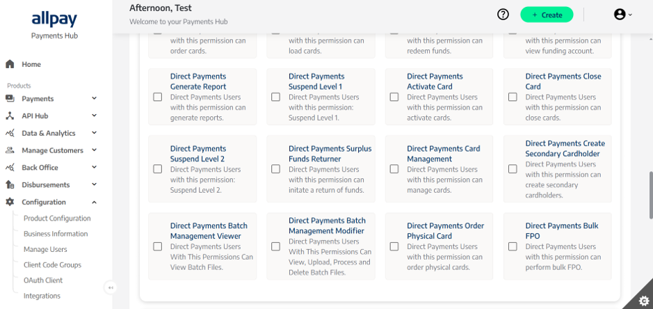Go to Client Code Groups submenu item
Image resolution: width=653 pixels, height=309 pixels.
pos(52,264)
